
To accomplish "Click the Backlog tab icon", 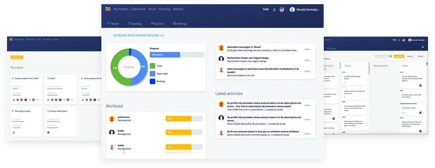I will pos(129,23).
